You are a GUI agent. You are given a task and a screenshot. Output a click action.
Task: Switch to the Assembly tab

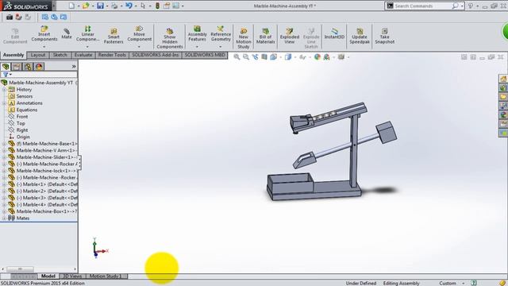(13, 55)
